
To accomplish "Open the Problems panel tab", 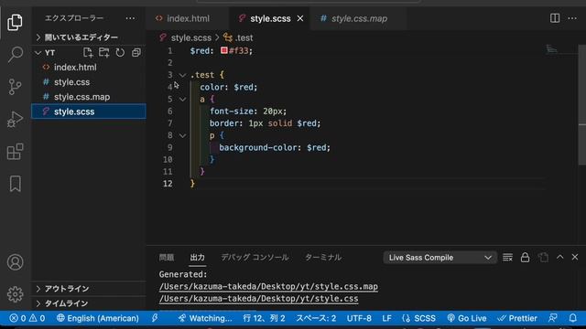I will [x=167, y=258].
